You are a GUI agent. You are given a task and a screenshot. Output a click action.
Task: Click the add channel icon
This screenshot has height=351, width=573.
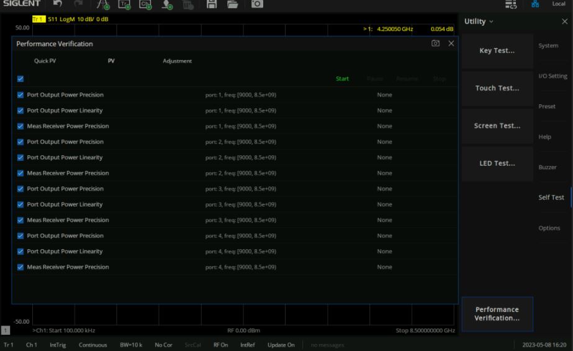(145, 6)
